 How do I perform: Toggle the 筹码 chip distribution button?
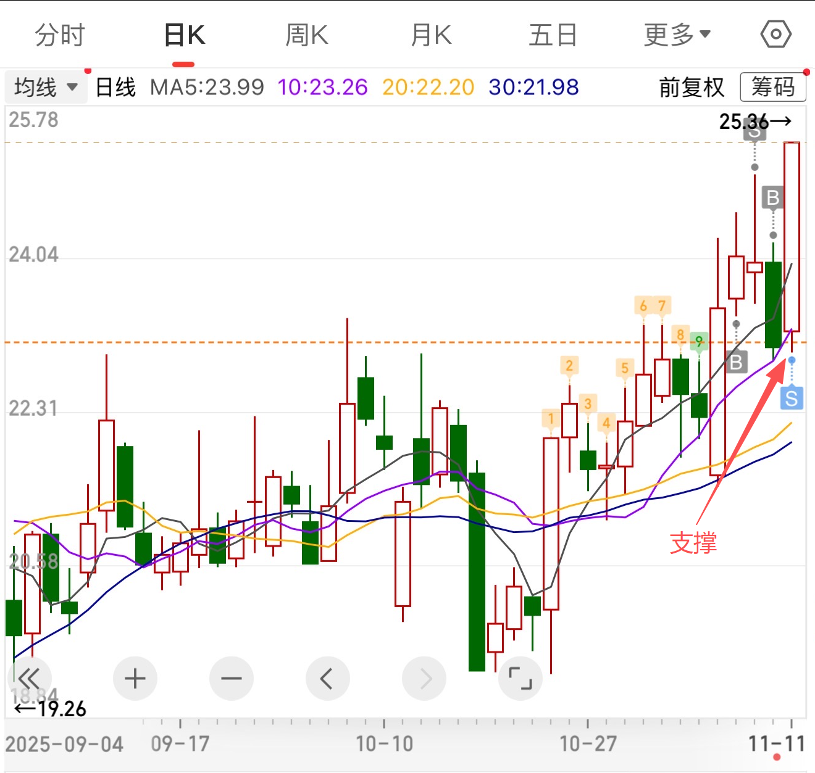pyautogui.click(x=773, y=87)
